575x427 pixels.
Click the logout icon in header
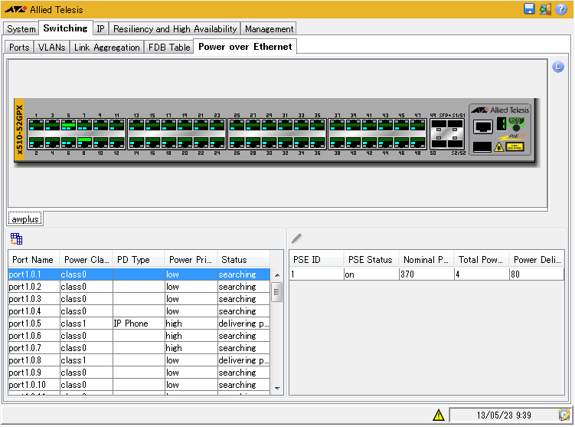click(545, 8)
